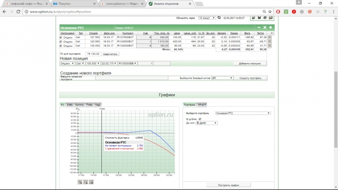The width and height of the screenshot is (338, 190).
Task: Click the print icon in portfolio toolbar
Action: 265,18
